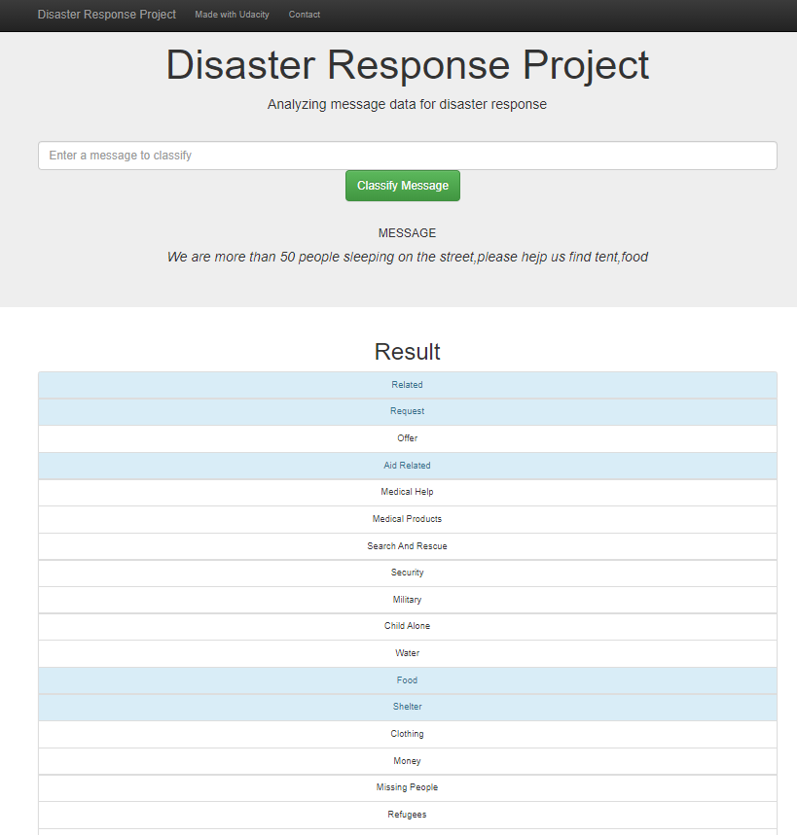Click the Result heading
The width and height of the screenshot is (797, 835).
408,352
